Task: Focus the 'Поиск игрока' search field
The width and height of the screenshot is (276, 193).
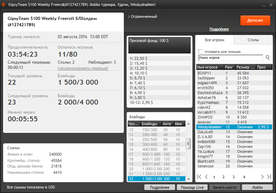Action: pos(231,58)
